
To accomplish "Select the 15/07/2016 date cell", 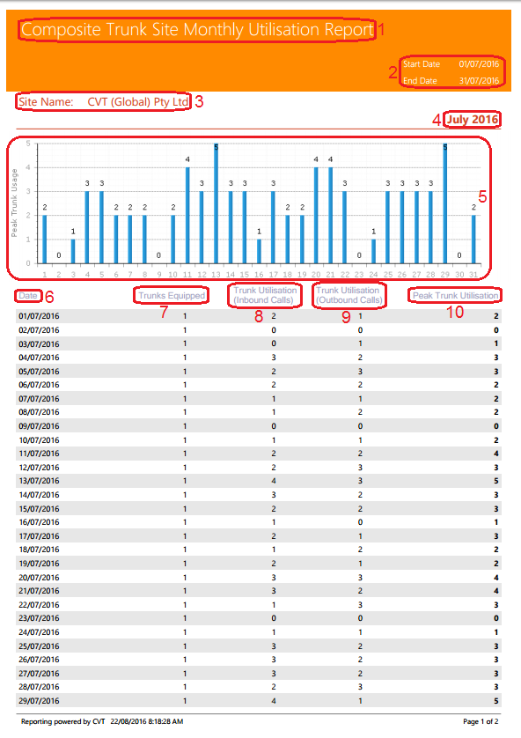I will coord(39,509).
